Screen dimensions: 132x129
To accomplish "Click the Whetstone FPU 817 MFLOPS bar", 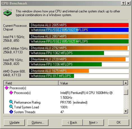I will coord(52,76).
